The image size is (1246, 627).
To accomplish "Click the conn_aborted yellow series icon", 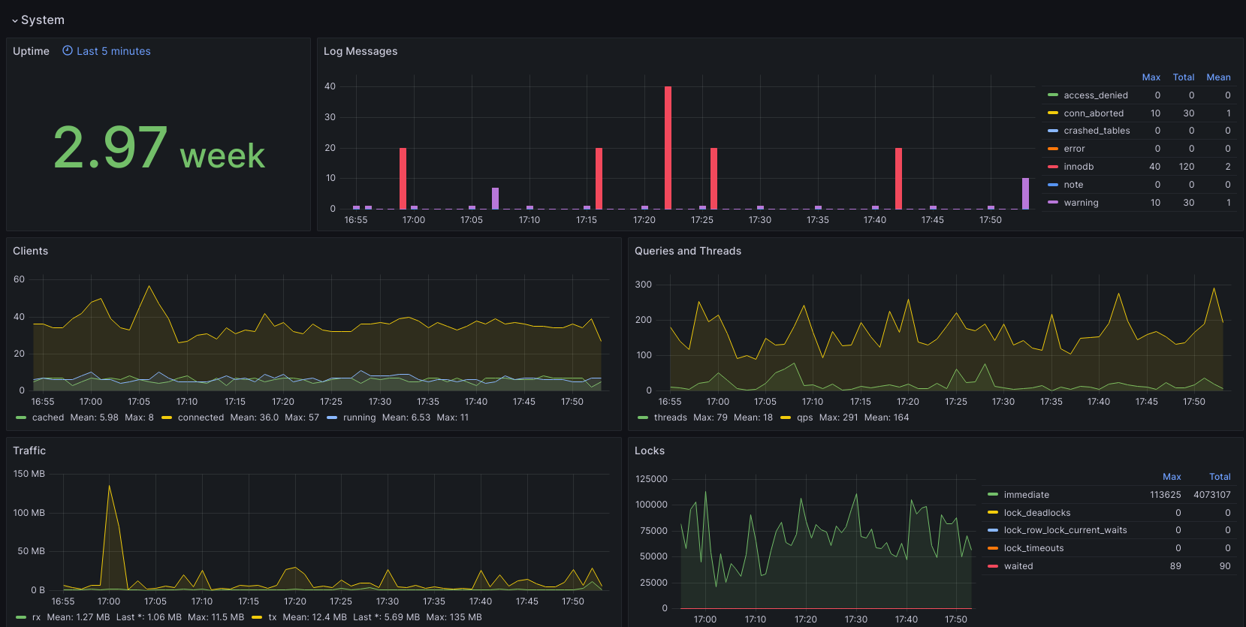I will pyautogui.click(x=1053, y=113).
